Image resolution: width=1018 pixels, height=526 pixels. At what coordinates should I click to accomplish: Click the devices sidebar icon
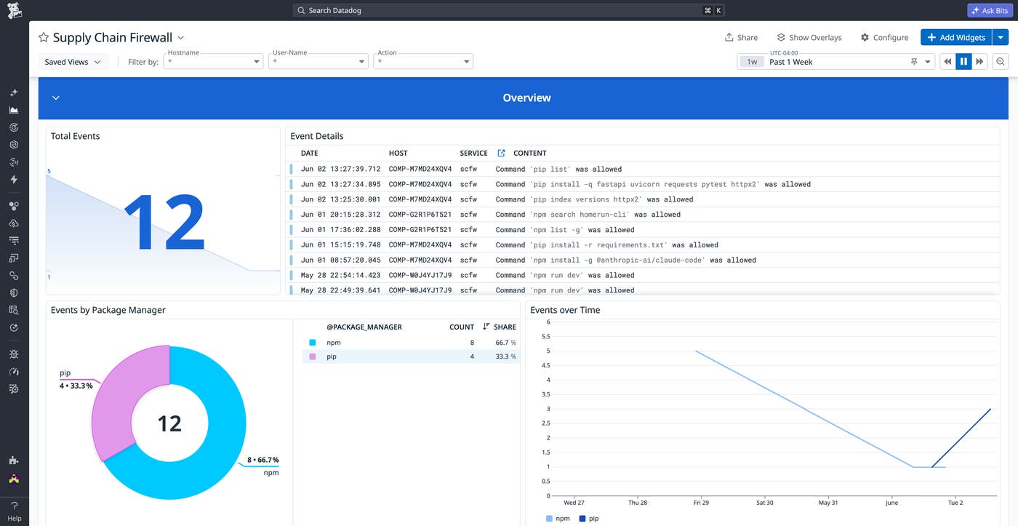click(x=14, y=258)
